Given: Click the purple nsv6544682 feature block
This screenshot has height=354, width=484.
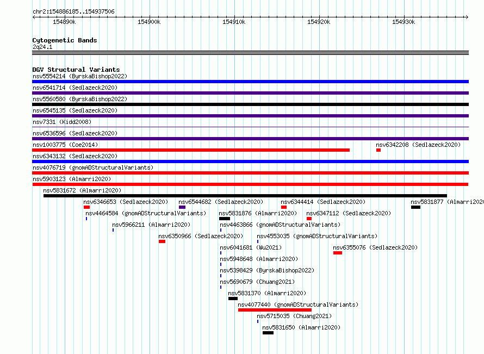Looking at the screenshot, I should (x=182, y=207).
